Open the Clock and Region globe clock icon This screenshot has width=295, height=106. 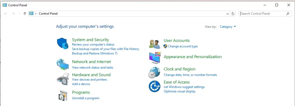pyautogui.click(x=154, y=72)
